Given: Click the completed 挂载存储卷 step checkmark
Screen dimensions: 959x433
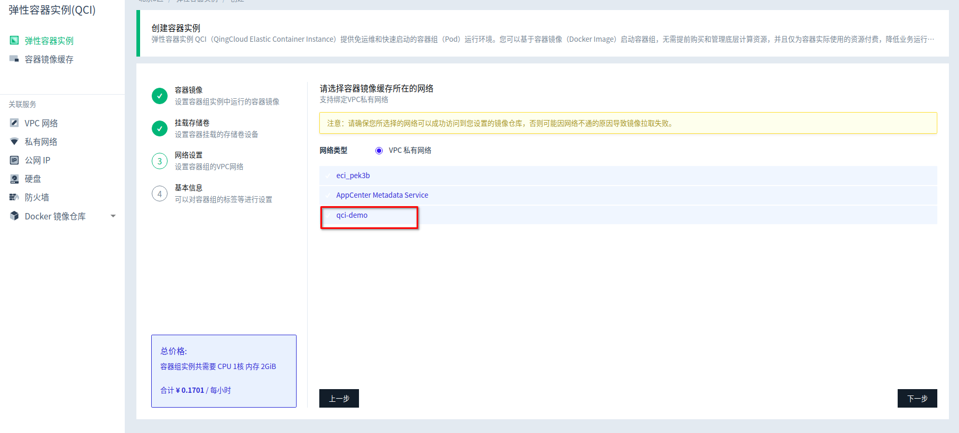Looking at the screenshot, I should pos(160,128).
